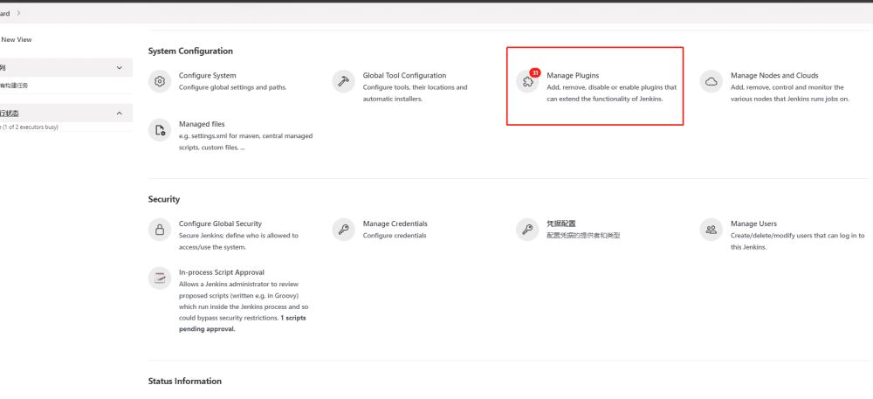Open In-process Script Approval
This screenshot has width=873, height=399.
point(222,272)
